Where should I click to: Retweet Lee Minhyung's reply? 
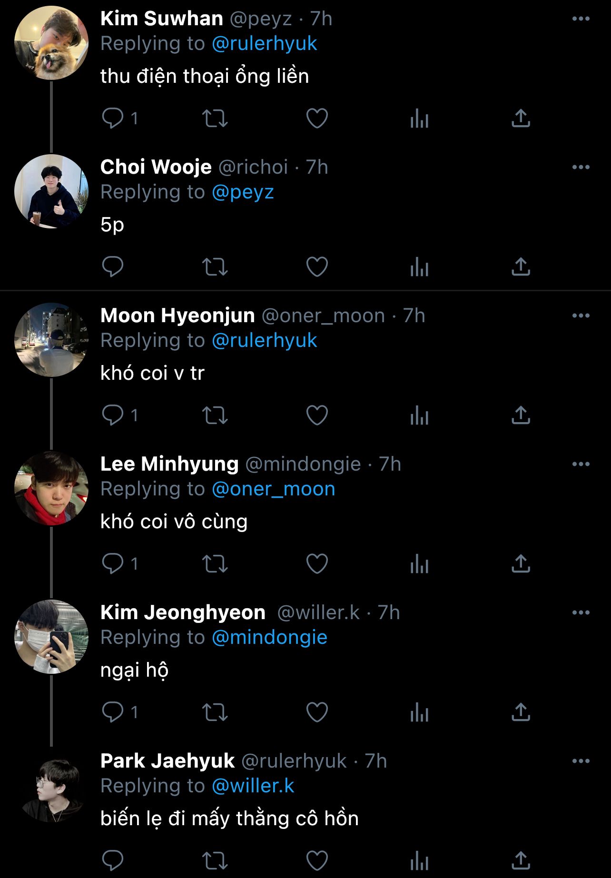click(x=215, y=564)
